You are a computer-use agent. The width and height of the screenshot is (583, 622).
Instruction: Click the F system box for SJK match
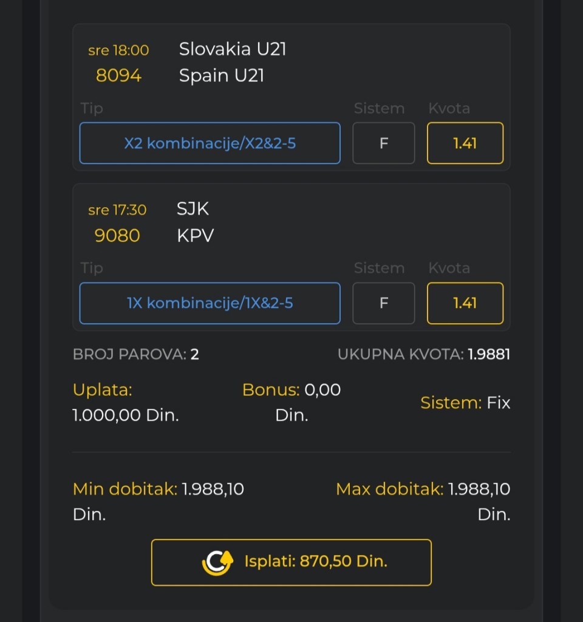[384, 303]
